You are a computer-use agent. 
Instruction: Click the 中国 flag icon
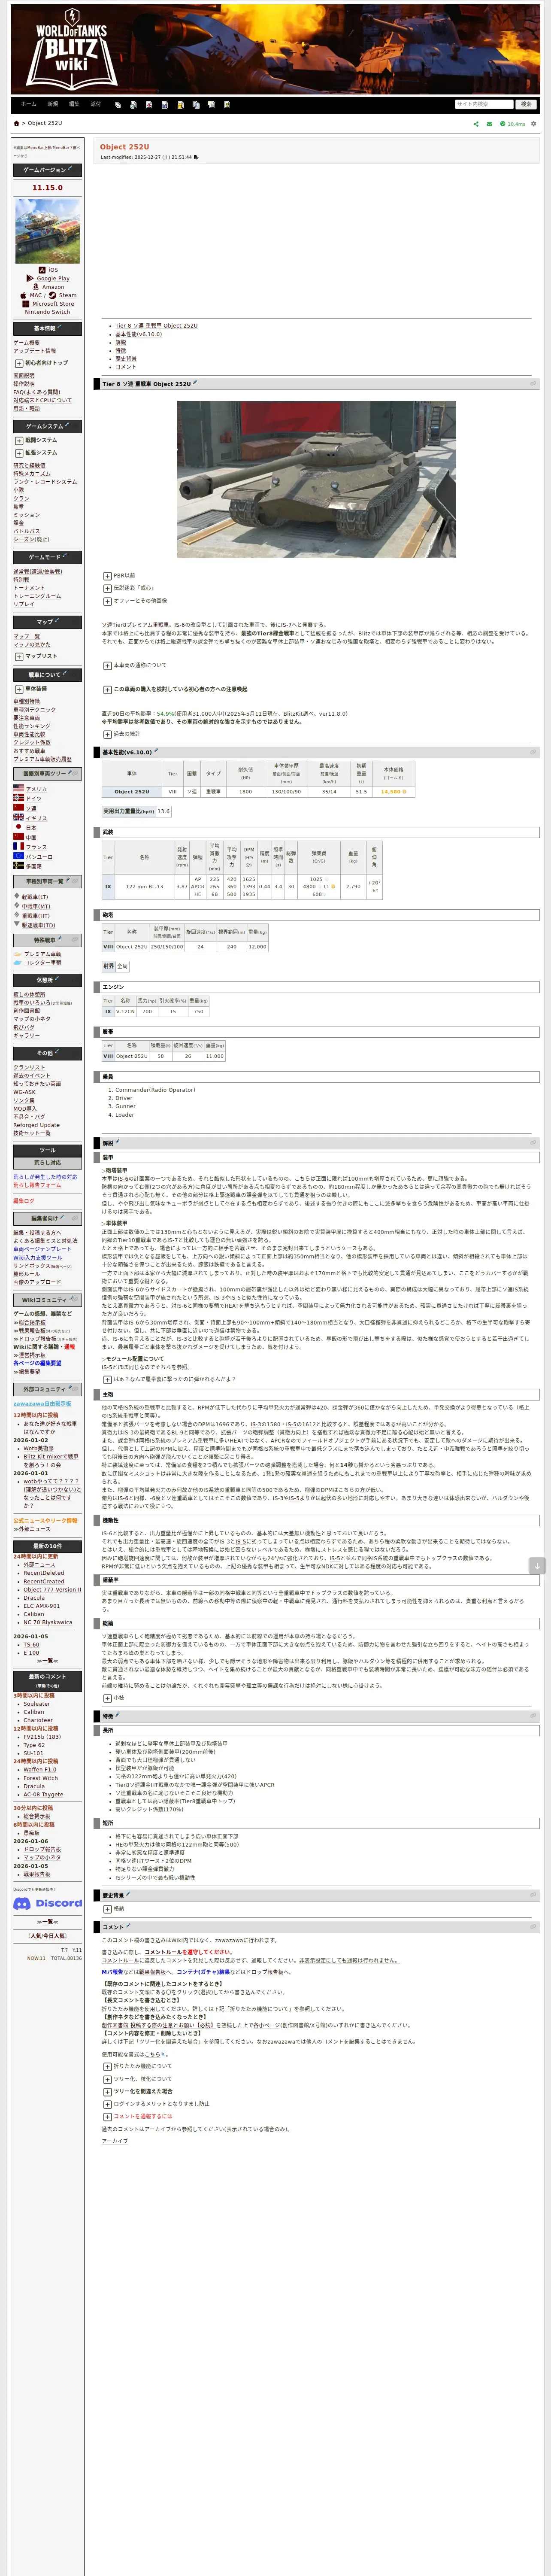18,836
